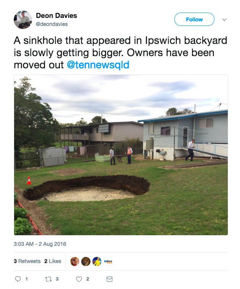Open the tweet timestamp 2 Aug 2016

point(40,244)
